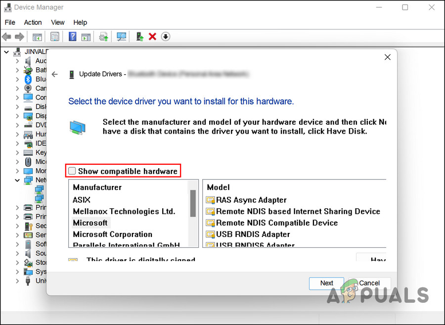This screenshot has height=325, width=445.
Task: Click Show/Hide console tree toolbar icon
Action: (37, 37)
